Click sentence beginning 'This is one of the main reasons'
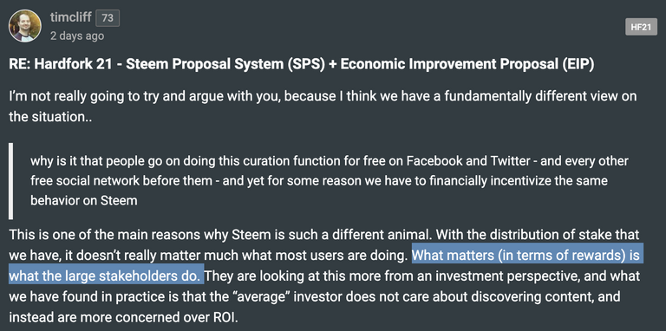666x331 pixels. pos(219,234)
